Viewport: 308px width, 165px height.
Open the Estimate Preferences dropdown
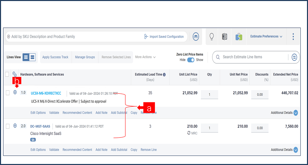pyautogui.click(x=266, y=37)
